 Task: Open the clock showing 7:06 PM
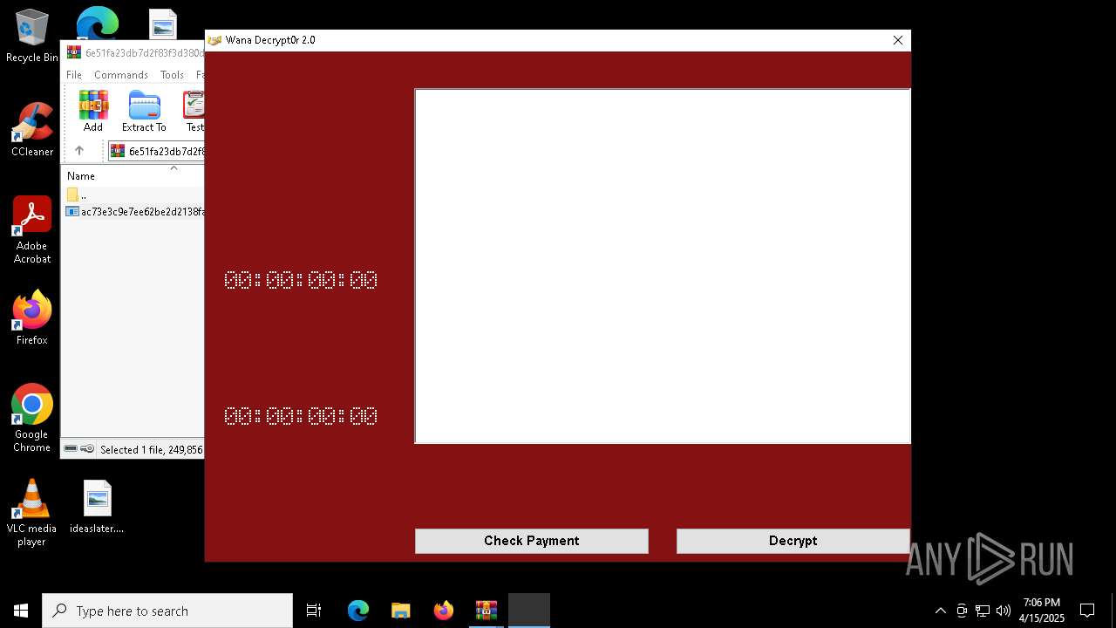[x=1042, y=611]
